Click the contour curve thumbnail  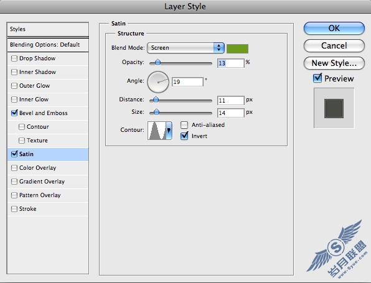point(157,131)
